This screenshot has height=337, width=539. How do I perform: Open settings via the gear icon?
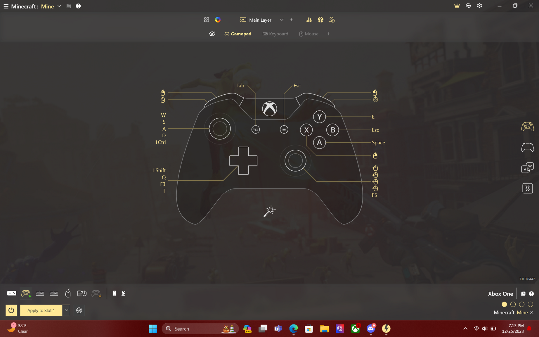click(479, 6)
